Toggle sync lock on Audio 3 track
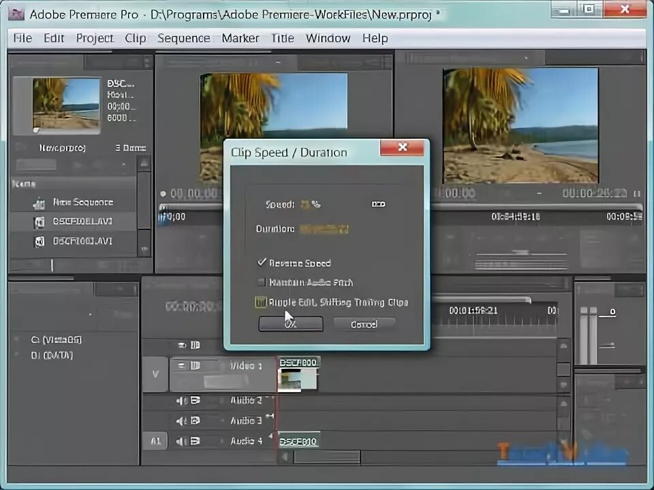The image size is (654, 490). point(196,421)
